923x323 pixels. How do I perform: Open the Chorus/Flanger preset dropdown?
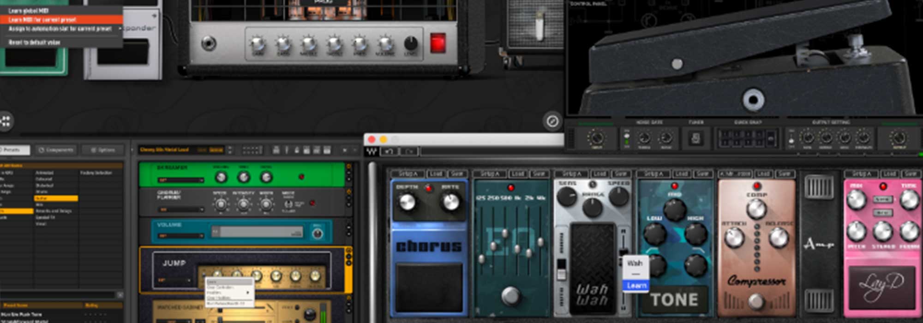180,209
